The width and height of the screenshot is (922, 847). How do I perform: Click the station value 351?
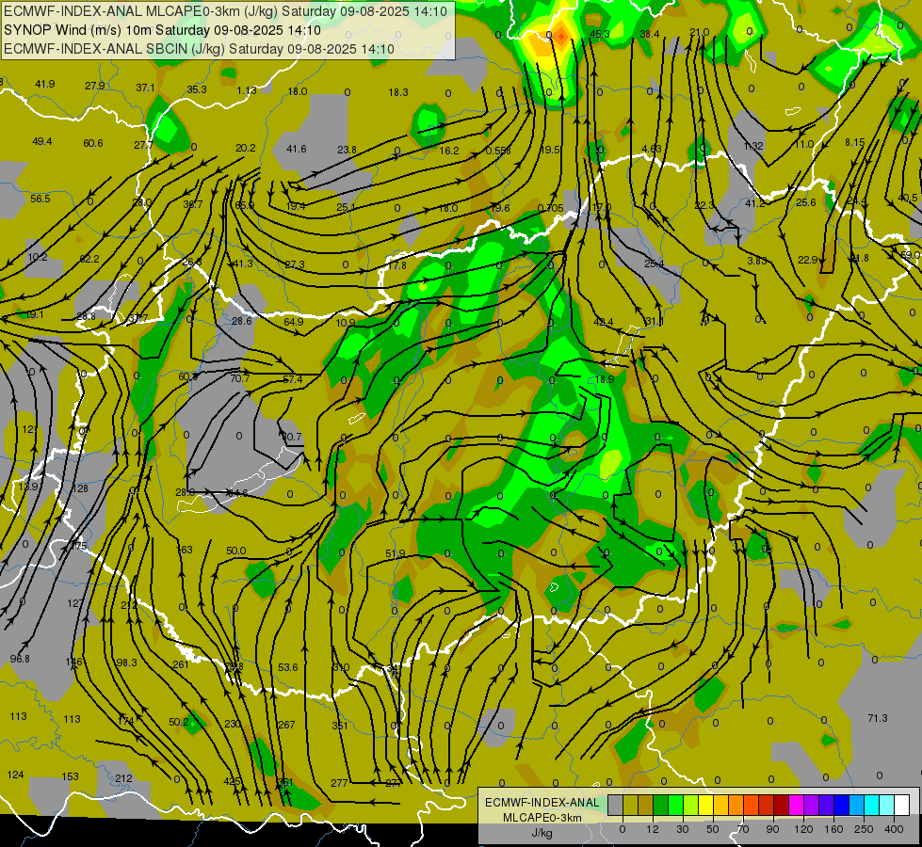[340, 726]
